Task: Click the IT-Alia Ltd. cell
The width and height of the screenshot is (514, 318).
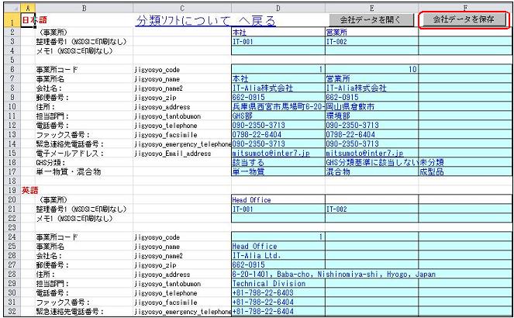Action: (x=278, y=255)
